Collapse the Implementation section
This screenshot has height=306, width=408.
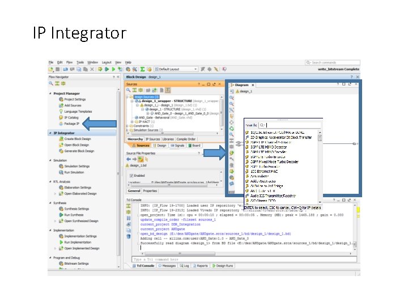(50, 230)
